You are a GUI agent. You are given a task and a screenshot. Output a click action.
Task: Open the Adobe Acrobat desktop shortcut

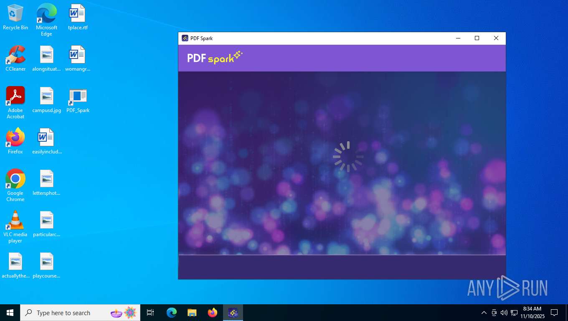pos(15,103)
